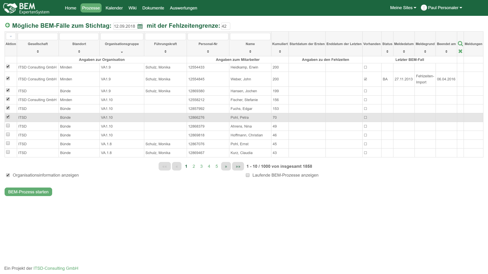Image resolution: width=488 pixels, height=274 pixels.
Task: Expand the Meine Sites dropdown menu
Action: click(x=403, y=8)
